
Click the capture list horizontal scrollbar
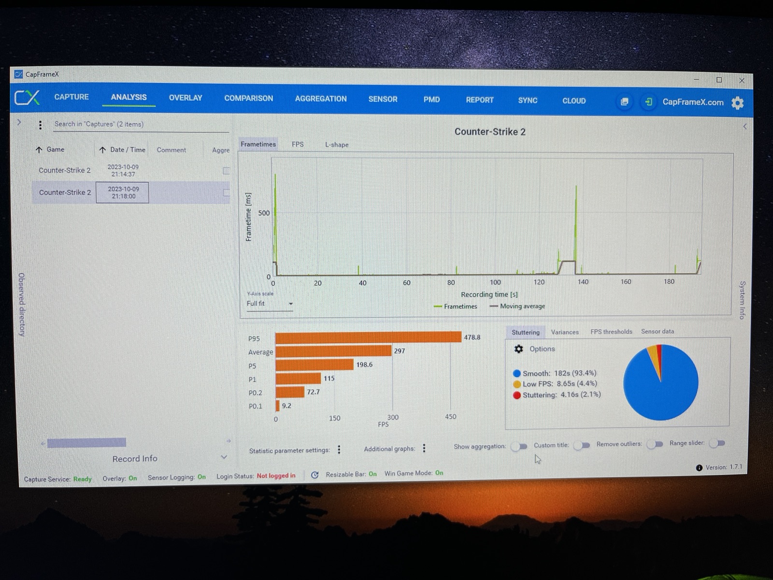point(86,442)
